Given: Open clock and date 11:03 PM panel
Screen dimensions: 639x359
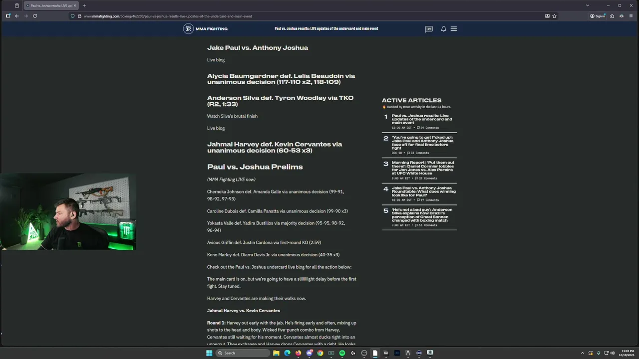Looking at the screenshot, I should click(x=628, y=353).
